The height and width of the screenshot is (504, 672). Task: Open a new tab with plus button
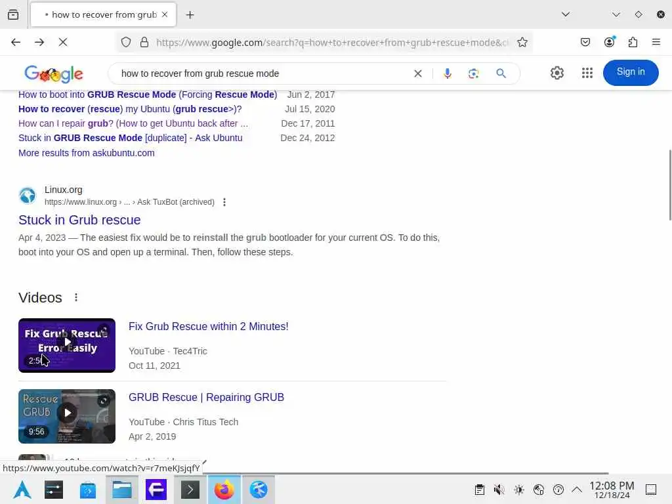click(x=190, y=15)
